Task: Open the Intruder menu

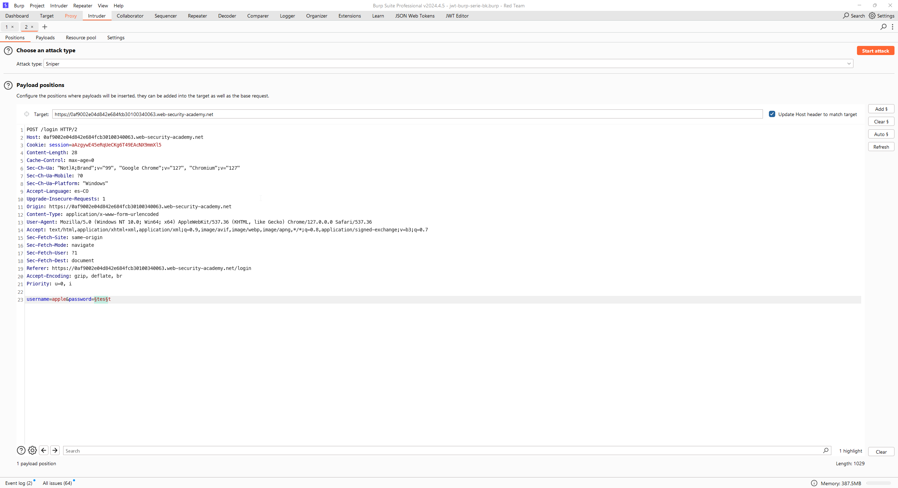Action: point(59,6)
